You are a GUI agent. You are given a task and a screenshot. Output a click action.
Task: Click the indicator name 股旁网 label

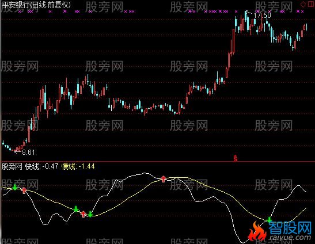tap(12, 166)
